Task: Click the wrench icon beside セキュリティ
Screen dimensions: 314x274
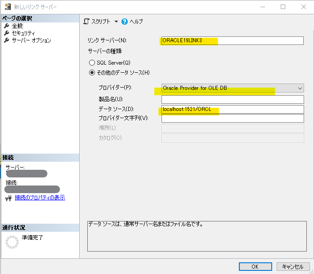Action: click(x=6, y=33)
